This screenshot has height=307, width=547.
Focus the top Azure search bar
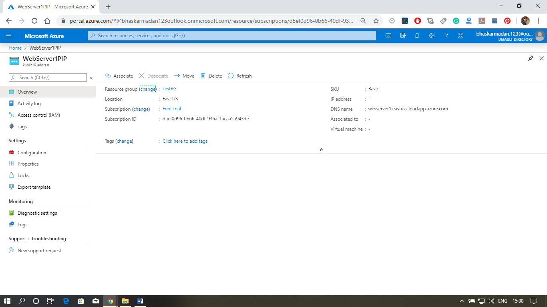[232, 36]
